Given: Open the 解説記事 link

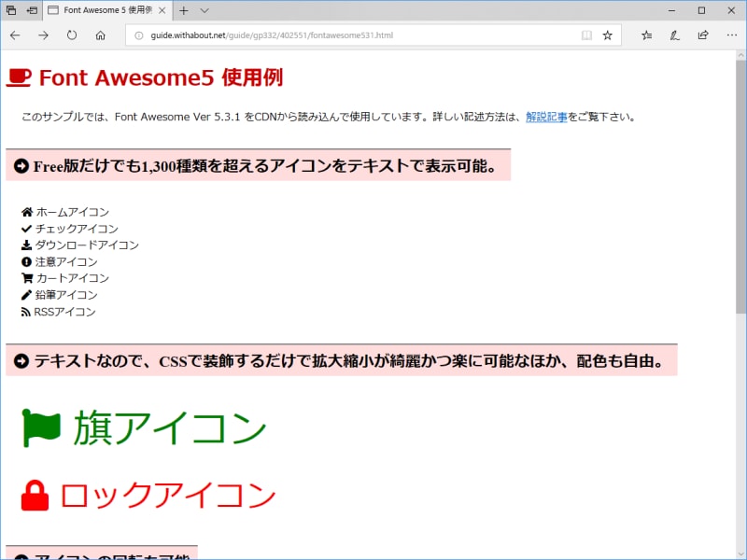Looking at the screenshot, I should point(546,118).
